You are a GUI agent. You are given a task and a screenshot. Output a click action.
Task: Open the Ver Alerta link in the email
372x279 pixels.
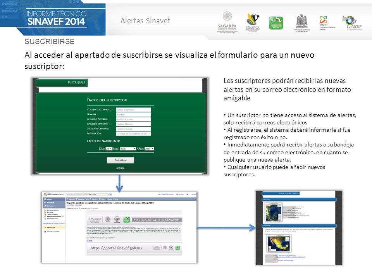(90, 241)
